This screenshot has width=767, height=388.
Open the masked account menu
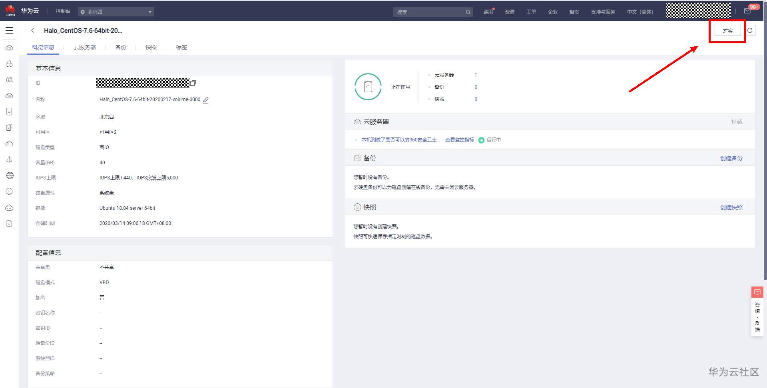[x=698, y=10]
